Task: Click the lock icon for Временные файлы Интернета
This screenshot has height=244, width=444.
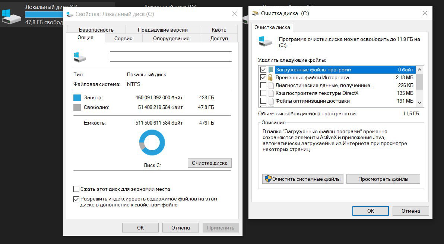Action: 270,77
